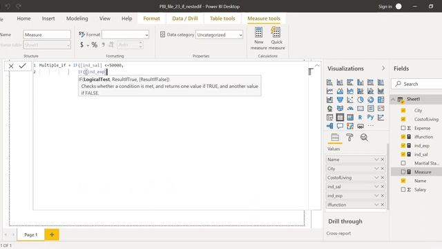Select the ribbon chart visual

[381, 91]
